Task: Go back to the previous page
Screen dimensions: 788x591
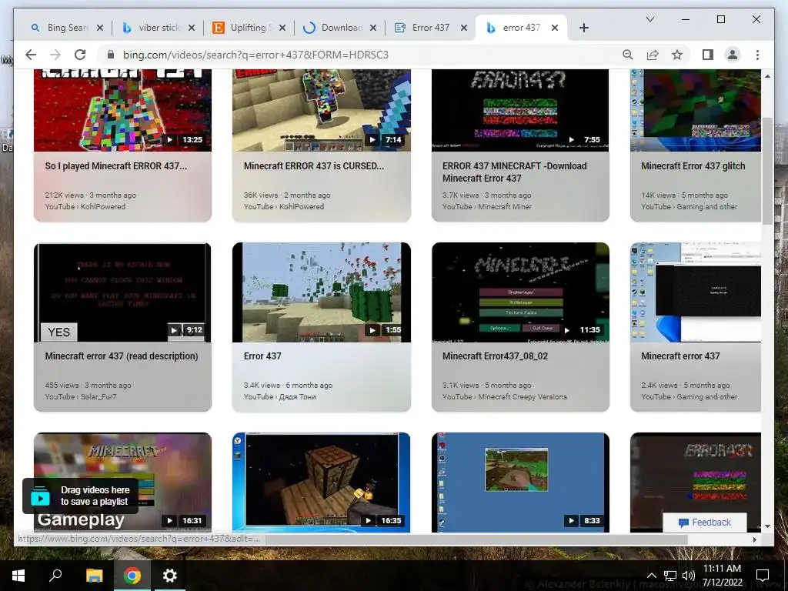Action: point(31,55)
